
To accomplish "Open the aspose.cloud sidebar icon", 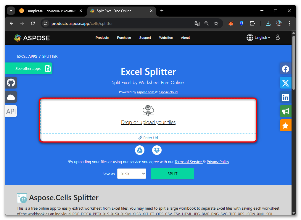I will pos(11,97).
